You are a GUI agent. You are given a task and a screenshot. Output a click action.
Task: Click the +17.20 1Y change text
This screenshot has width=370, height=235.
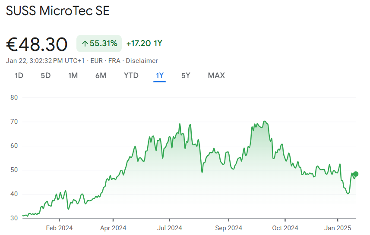(x=144, y=44)
